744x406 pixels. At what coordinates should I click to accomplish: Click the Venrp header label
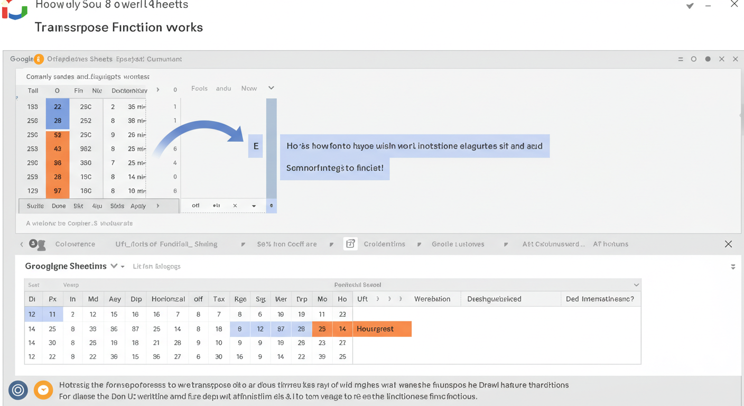tap(71, 285)
